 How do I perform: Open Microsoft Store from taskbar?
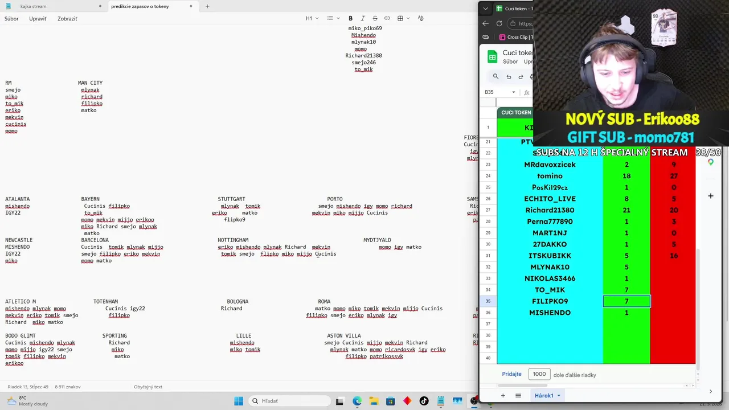[390, 401]
